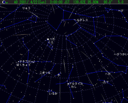
Task: Click the ヘルクレス constellation label
Action: click(81, 20)
